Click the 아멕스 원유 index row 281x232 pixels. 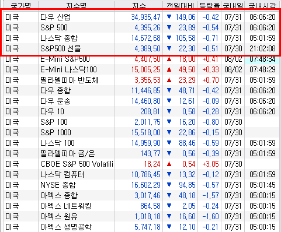(x=141, y=216)
